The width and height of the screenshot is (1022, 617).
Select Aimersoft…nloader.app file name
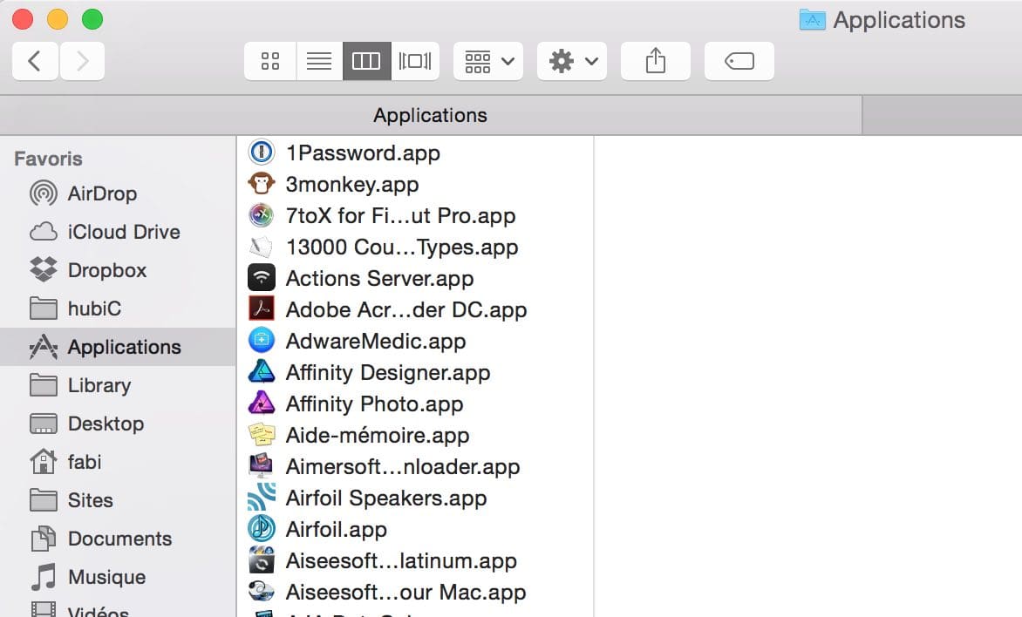pos(402,466)
